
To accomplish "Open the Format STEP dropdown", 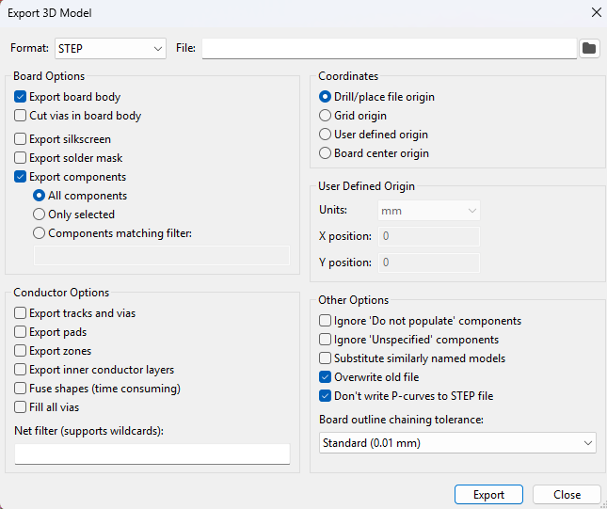I will [110, 48].
